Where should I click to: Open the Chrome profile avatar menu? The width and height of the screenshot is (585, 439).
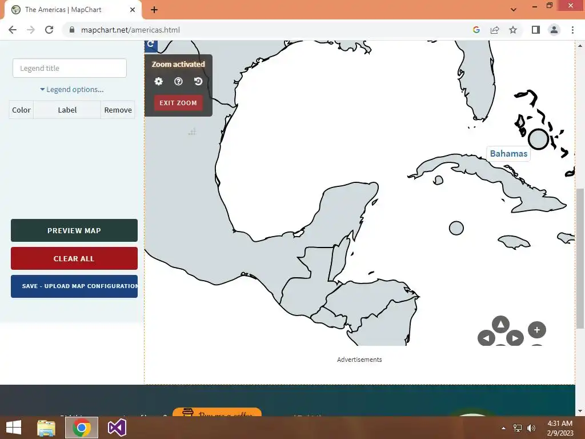554,30
